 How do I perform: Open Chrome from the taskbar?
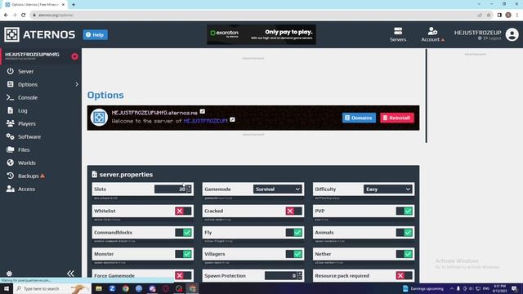pos(125,288)
